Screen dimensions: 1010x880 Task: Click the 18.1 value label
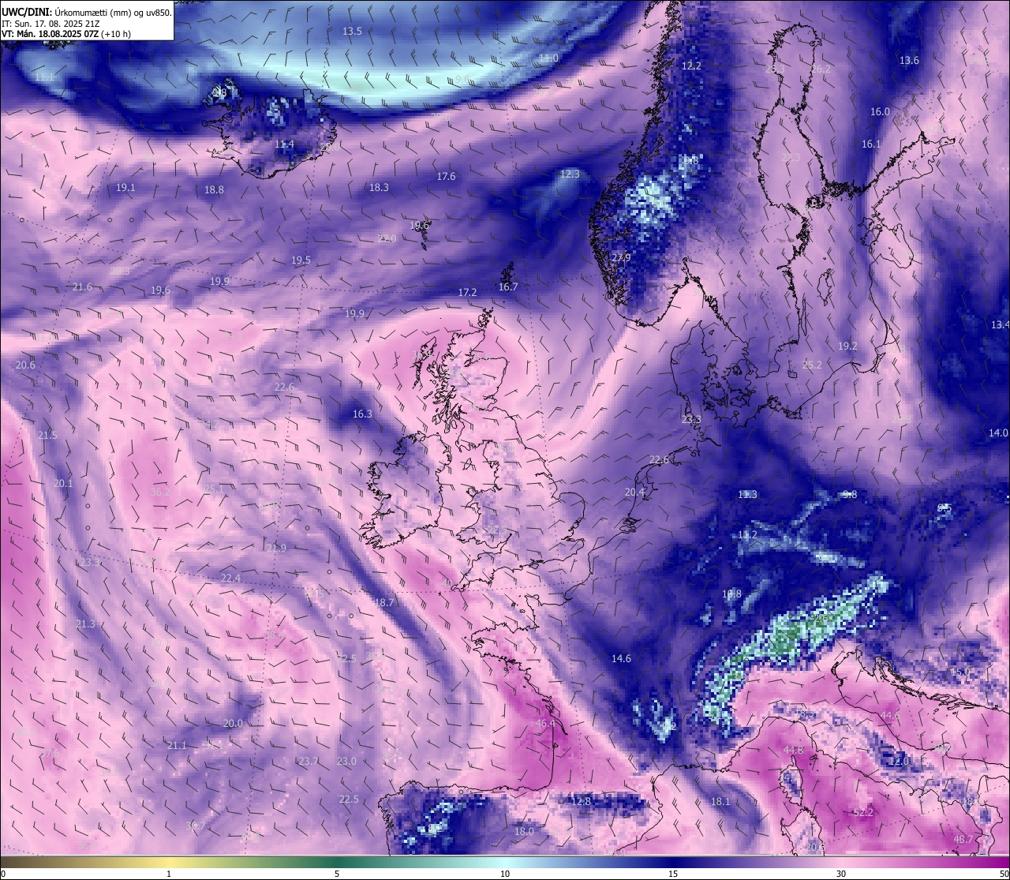(x=720, y=801)
